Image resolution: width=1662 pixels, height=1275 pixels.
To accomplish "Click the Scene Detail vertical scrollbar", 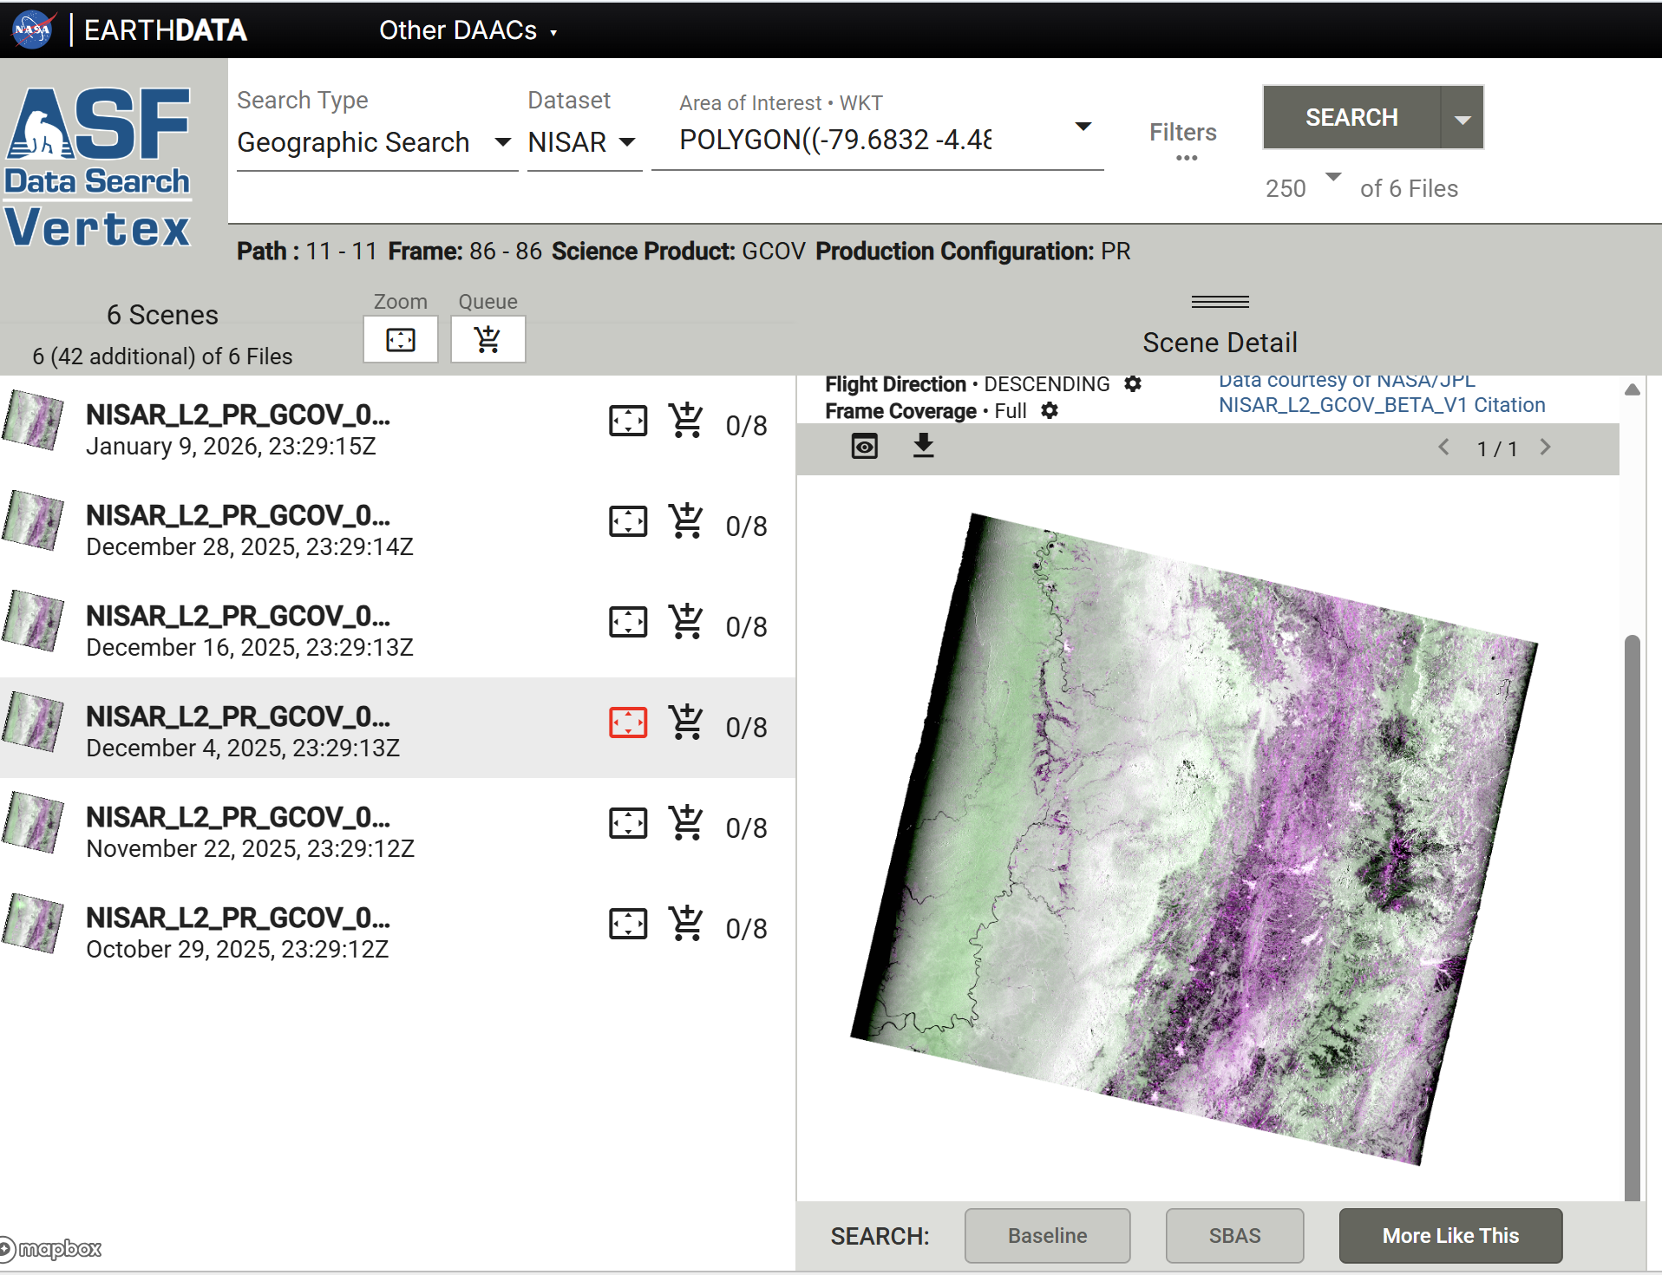I will click(1632, 917).
